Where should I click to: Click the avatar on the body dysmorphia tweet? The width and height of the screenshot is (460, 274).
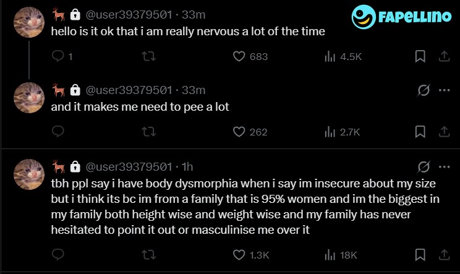tap(29, 174)
